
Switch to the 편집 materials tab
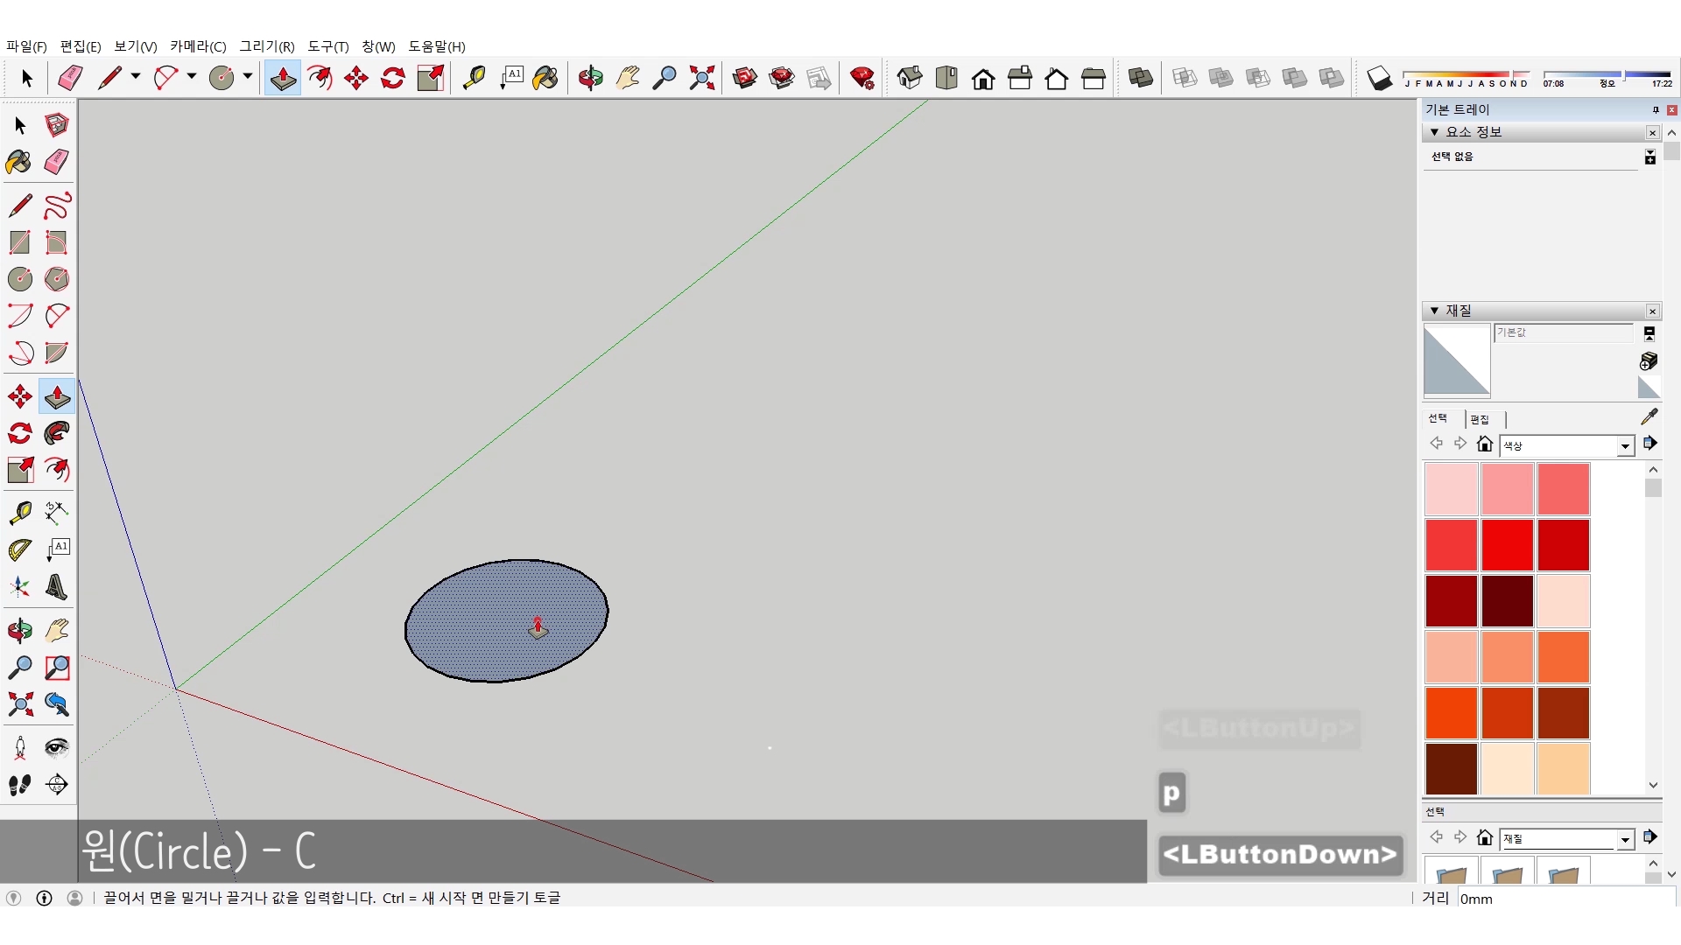pyautogui.click(x=1480, y=420)
